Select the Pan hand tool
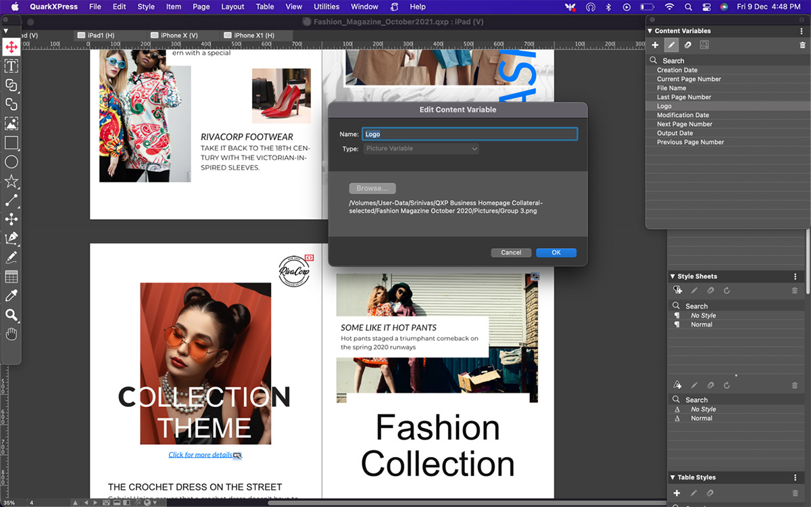 (11, 334)
